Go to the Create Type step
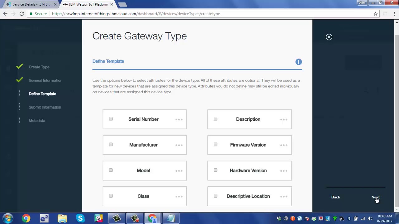The image size is (399, 224). 39,67
